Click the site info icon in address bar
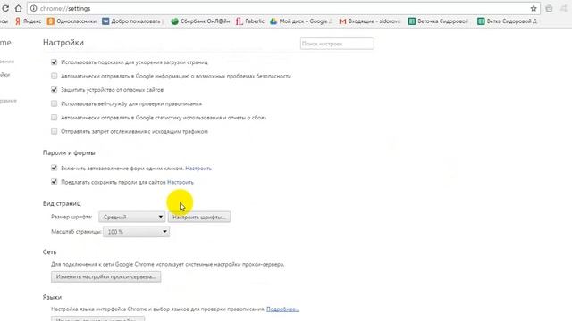The width and height of the screenshot is (572, 321). point(34,8)
